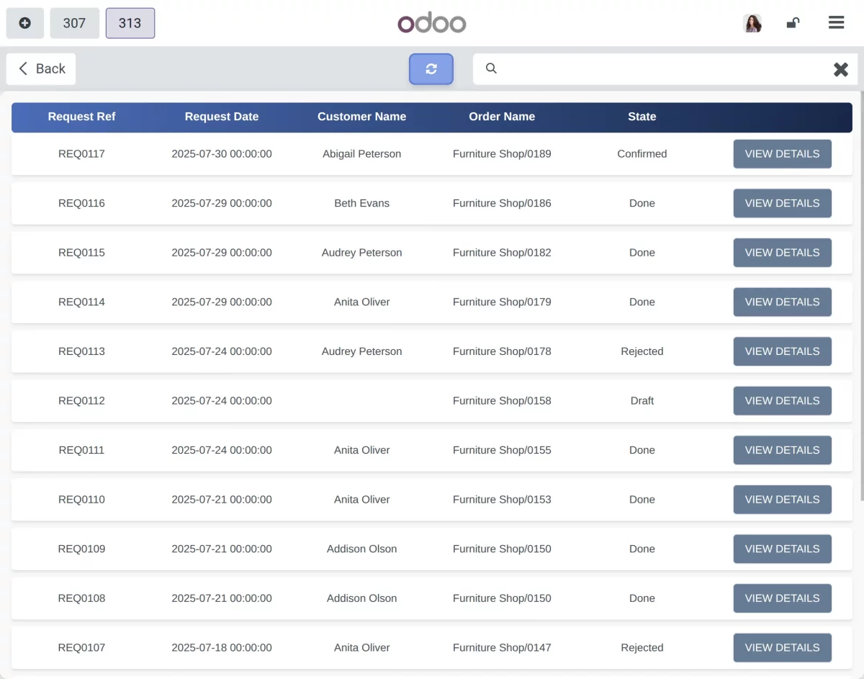The image size is (864, 679).
Task: Select the REQ0117 reference cell
Action: pyautogui.click(x=81, y=154)
